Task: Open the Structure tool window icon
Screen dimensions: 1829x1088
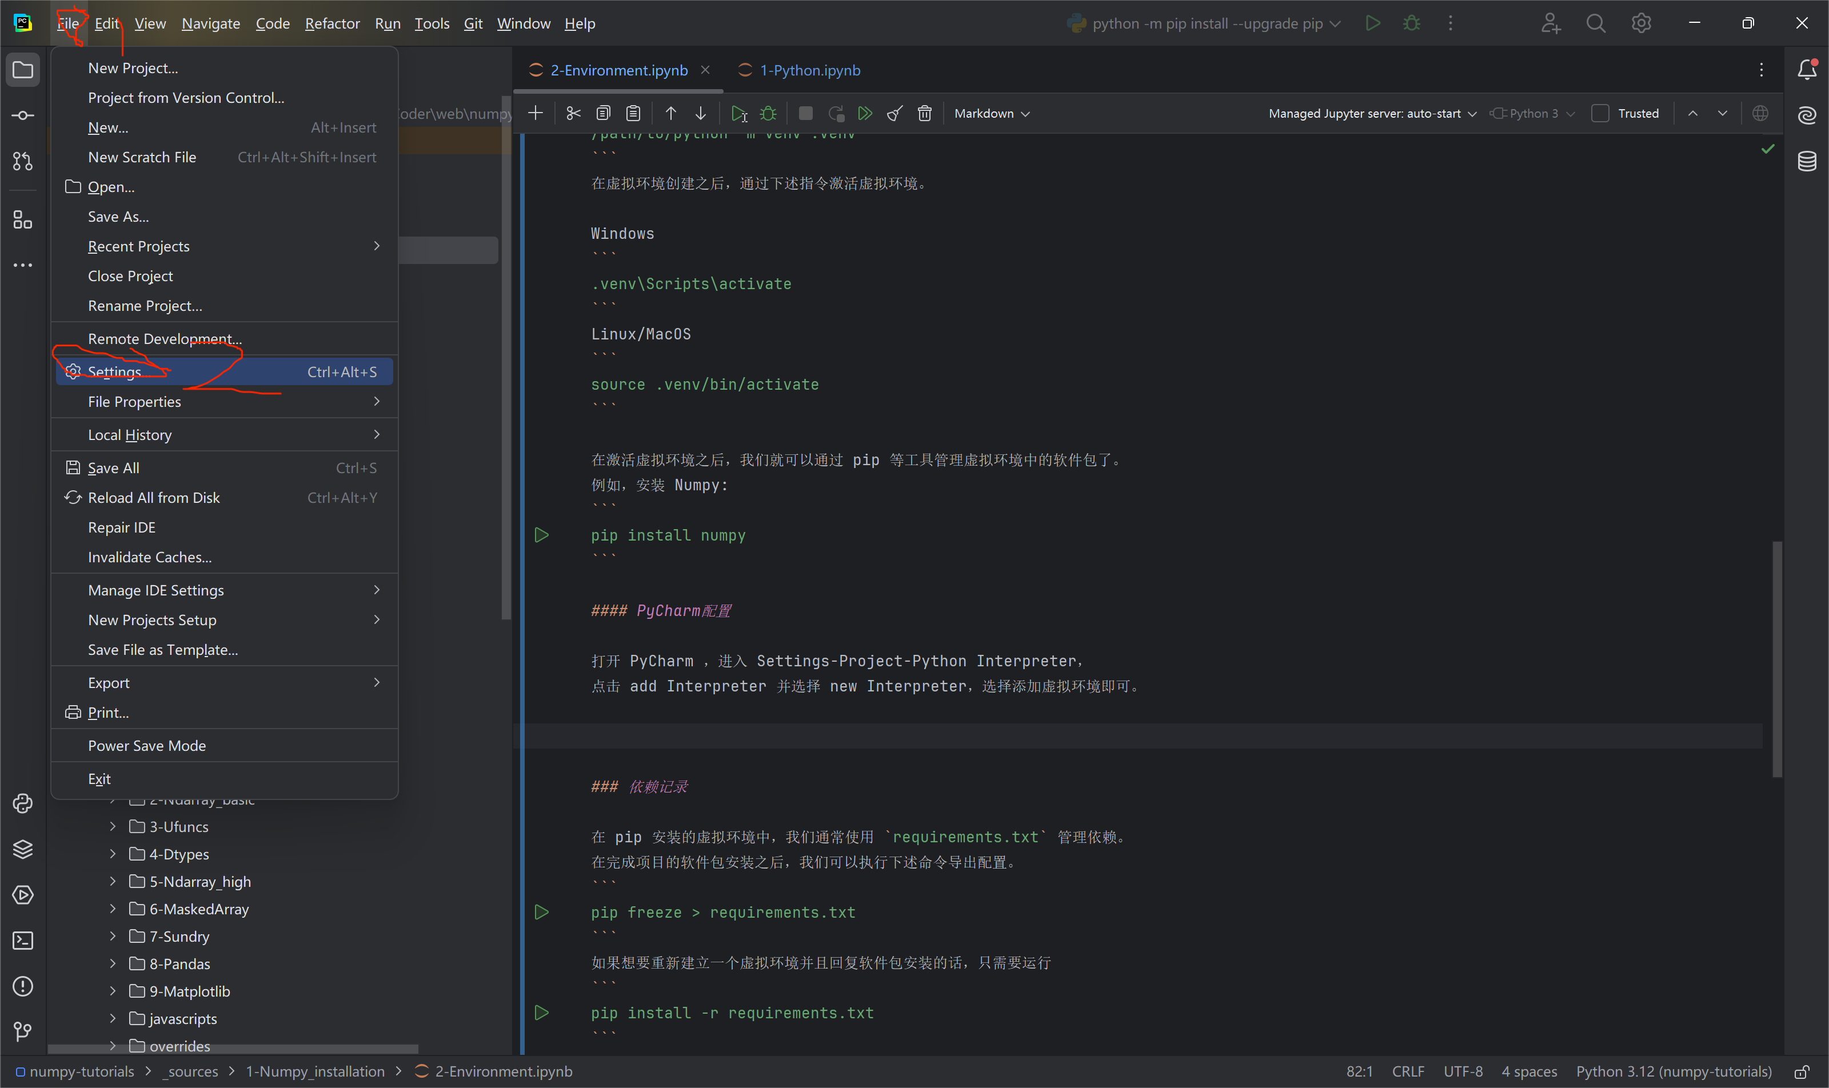Action: point(23,219)
